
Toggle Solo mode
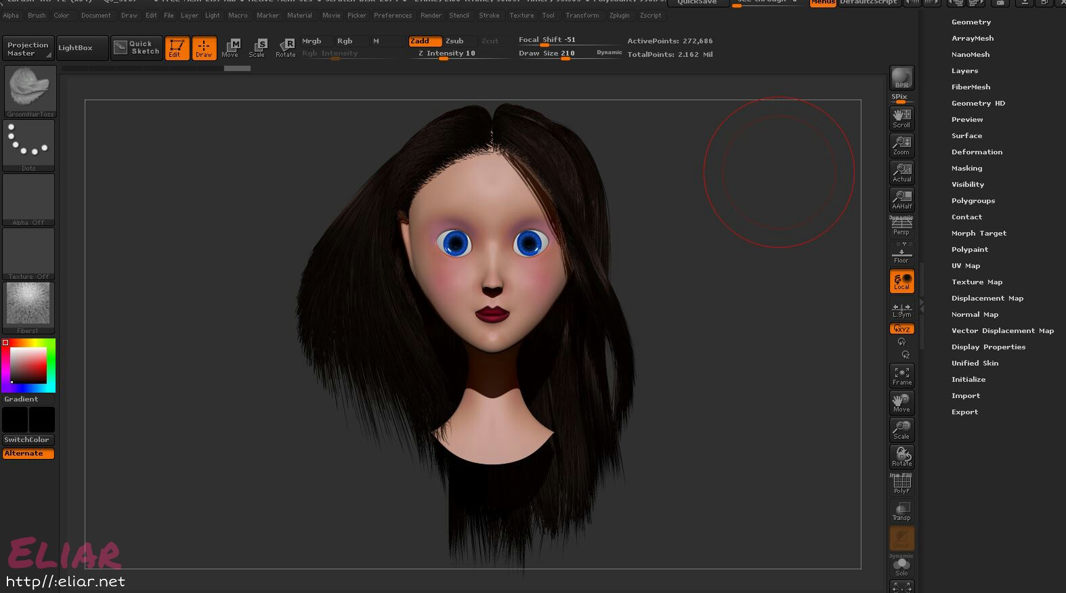pos(901,566)
